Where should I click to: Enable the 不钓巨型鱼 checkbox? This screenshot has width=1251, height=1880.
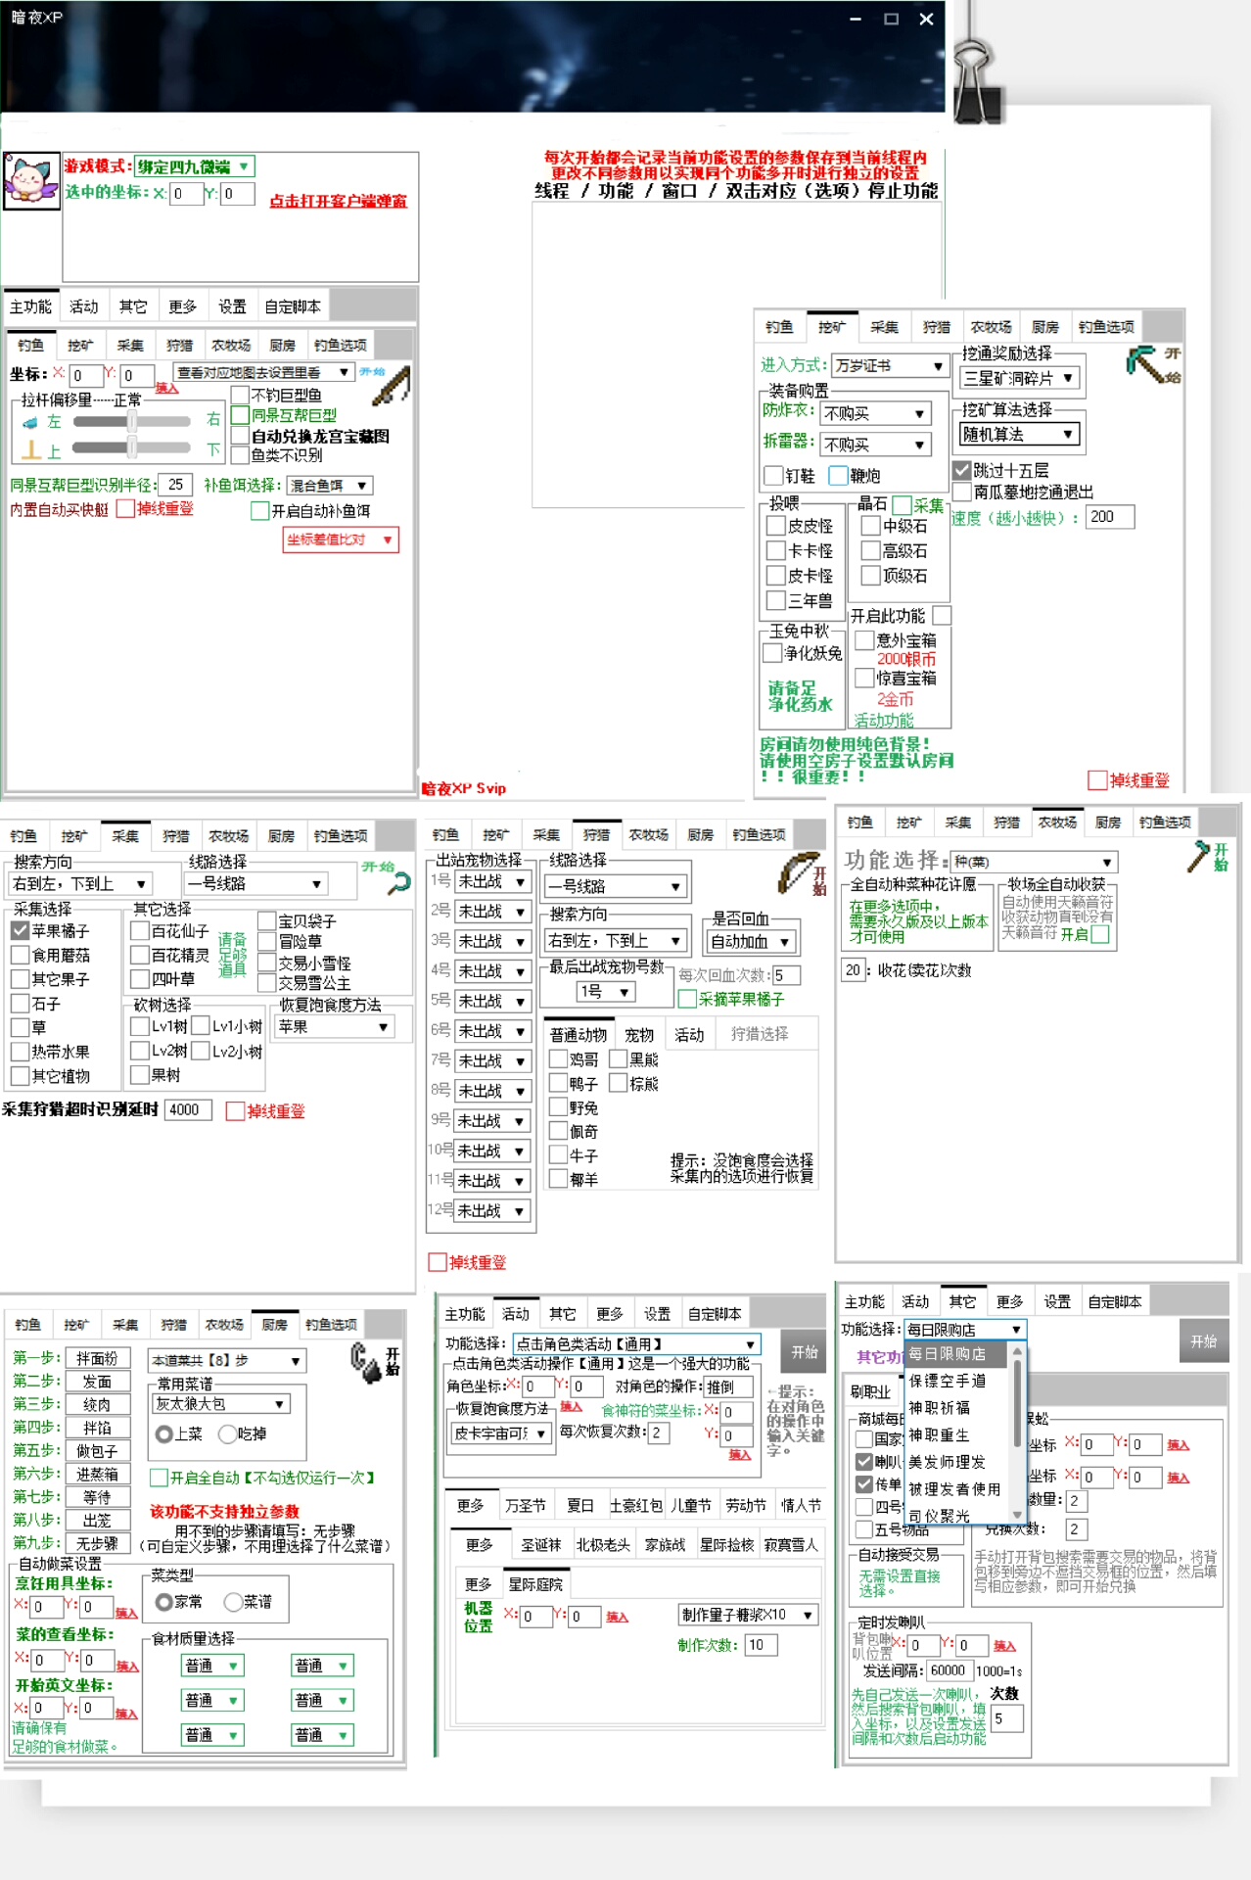point(240,395)
